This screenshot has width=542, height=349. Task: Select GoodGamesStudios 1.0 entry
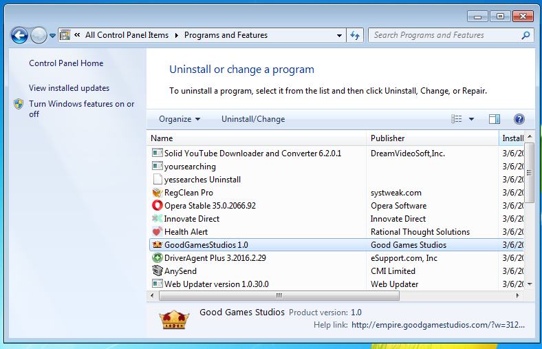[x=206, y=245]
